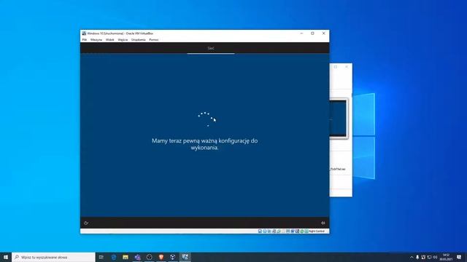Open the Pomoc menu
This screenshot has height=262, width=467.
click(154, 39)
